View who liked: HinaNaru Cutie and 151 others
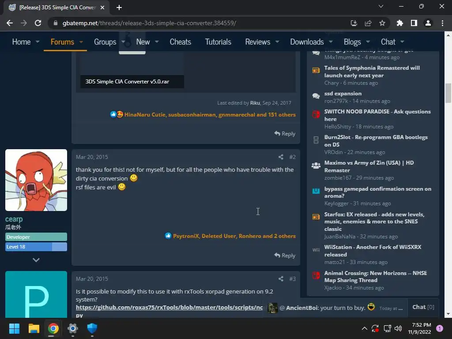Screen dimensions: 452x339 [x=210, y=114]
